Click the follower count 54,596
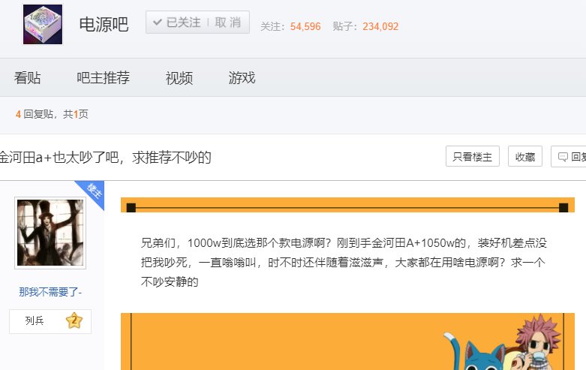 point(305,26)
